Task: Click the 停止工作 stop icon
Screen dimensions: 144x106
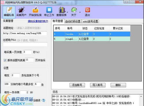Action: pyautogui.click(x=49, y=12)
